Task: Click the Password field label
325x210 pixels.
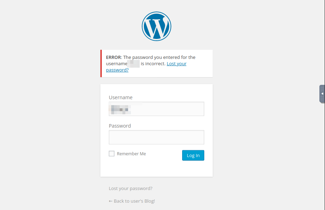Action: [120, 126]
